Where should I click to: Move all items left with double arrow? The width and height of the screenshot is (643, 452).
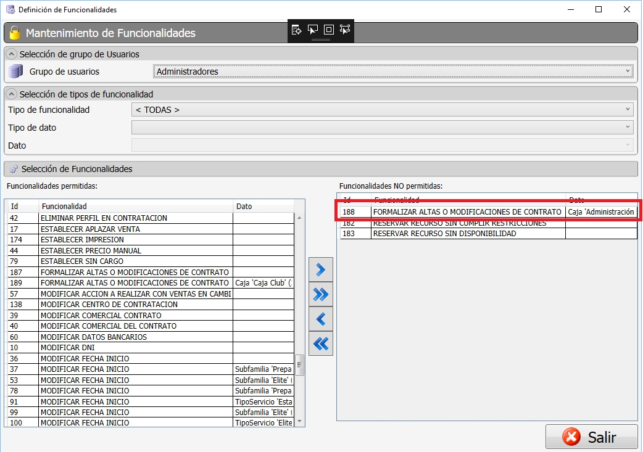(321, 343)
